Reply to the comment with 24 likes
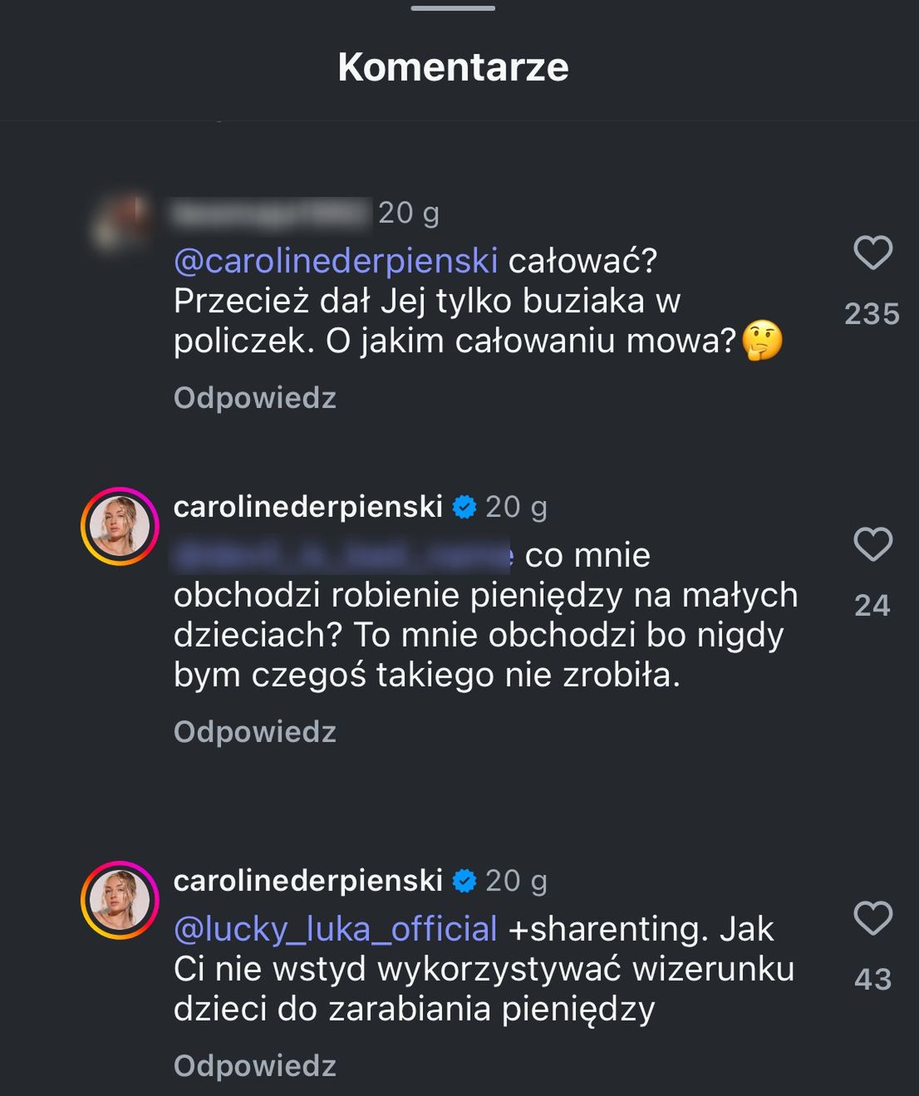The width and height of the screenshot is (919, 1096). (255, 732)
